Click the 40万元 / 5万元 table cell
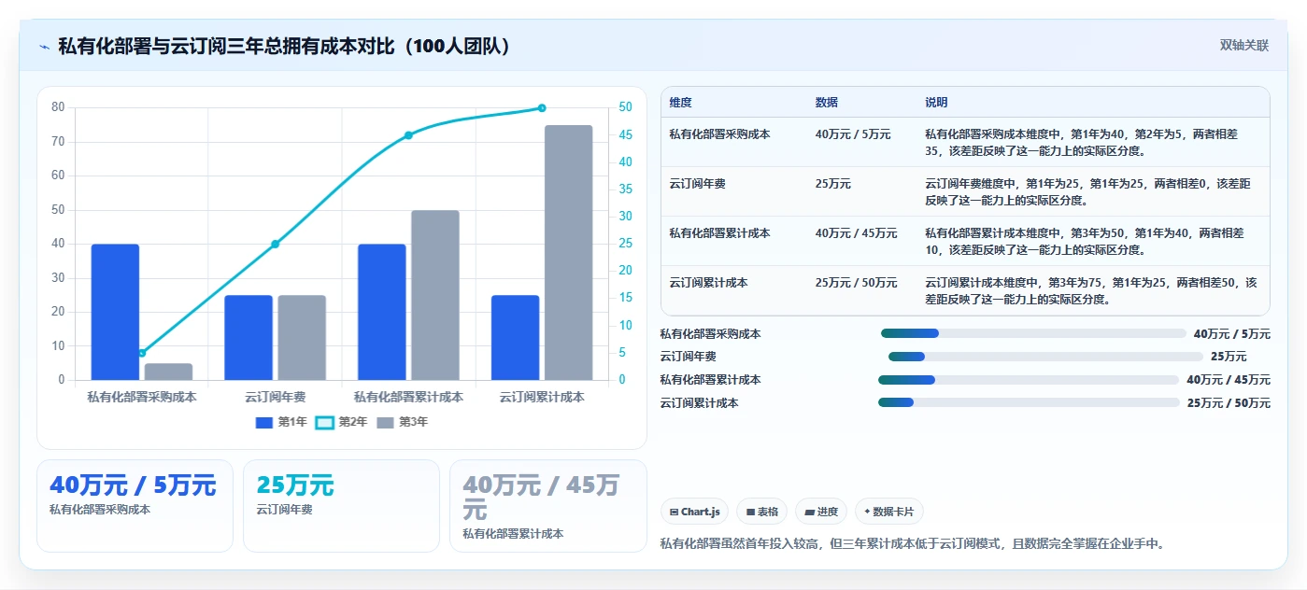1307x590 pixels. [x=852, y=134]
